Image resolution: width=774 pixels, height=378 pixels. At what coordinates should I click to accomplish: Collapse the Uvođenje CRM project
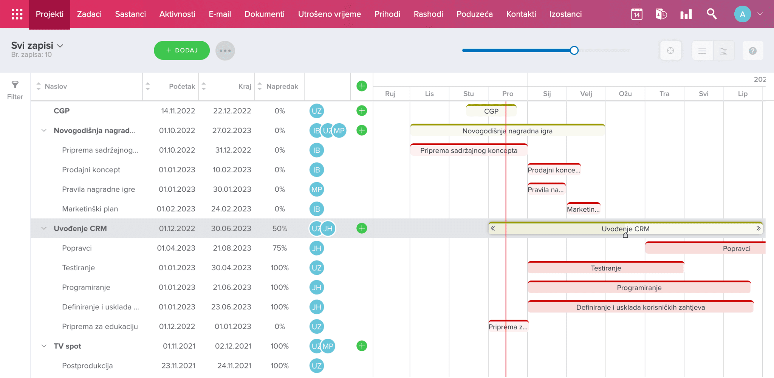pyautogui.click(x=44, y=228)
